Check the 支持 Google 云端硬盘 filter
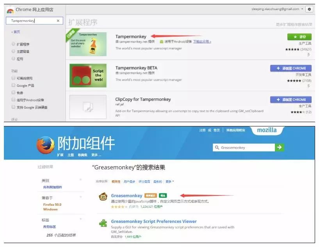319x247 pixels. point(13,107)
